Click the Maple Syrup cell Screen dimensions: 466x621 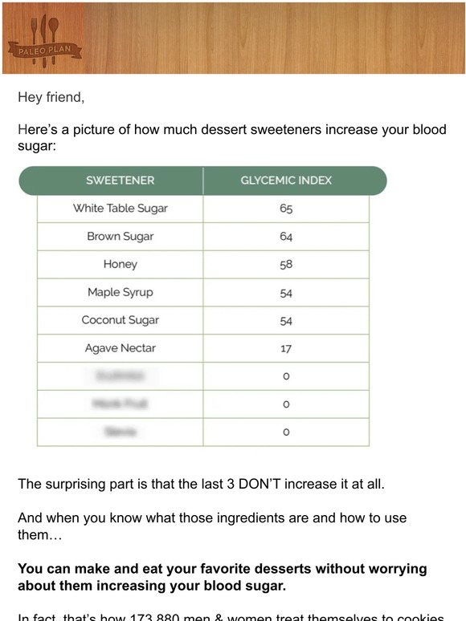(x=121, y=292)
